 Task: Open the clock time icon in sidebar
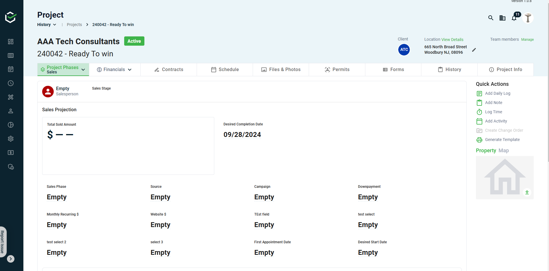point(11,83)
